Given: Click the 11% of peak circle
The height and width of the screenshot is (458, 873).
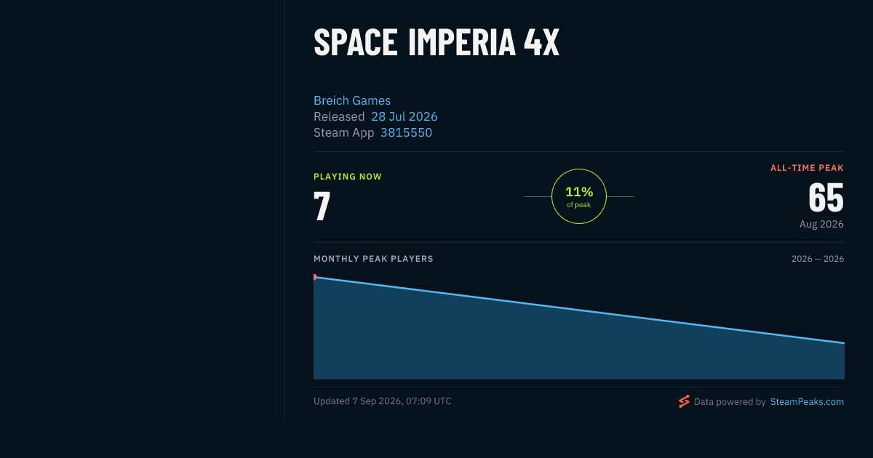Looking at the screenshot, I should pos(579,196).
